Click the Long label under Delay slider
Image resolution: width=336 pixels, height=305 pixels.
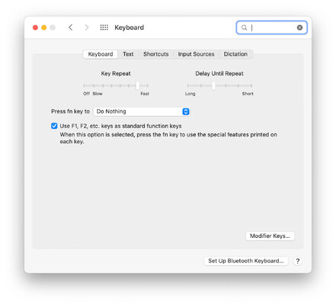(x=190, y=94)
